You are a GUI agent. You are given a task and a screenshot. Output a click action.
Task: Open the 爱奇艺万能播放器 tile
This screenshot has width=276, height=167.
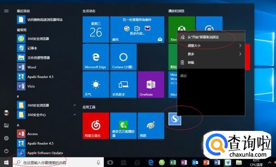[x=123, y=126]
